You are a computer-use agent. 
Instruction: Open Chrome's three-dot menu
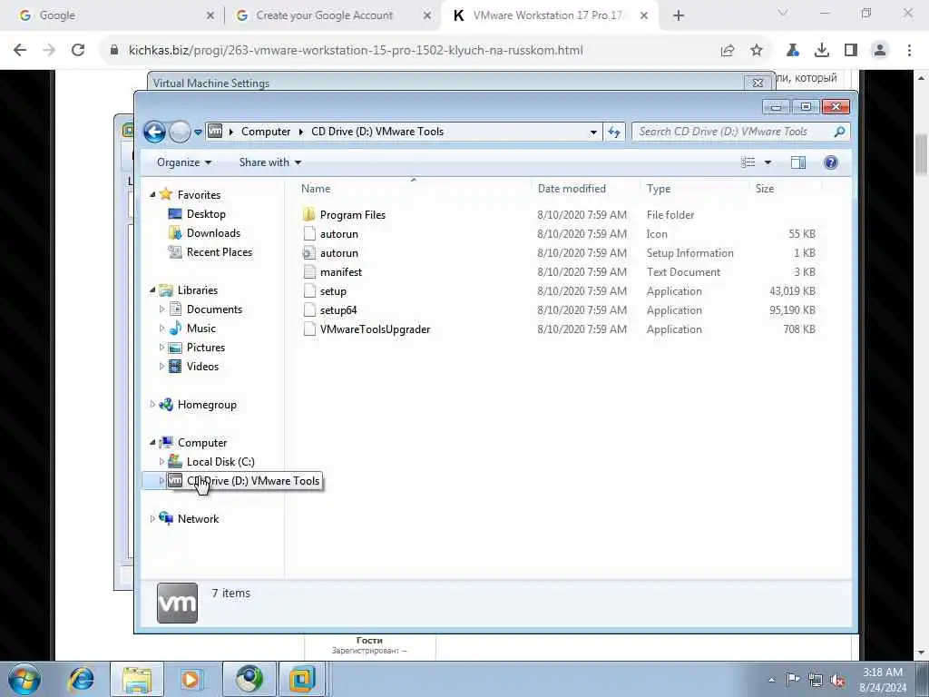909,51
